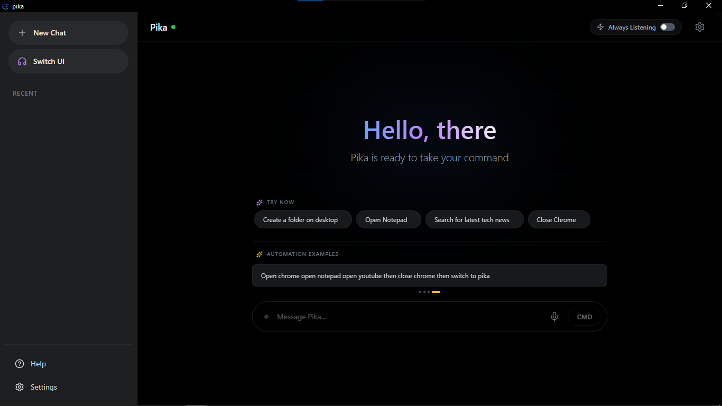Click the chrome and notepad automation example card
722x406 pixels.
tap(429, 275)
